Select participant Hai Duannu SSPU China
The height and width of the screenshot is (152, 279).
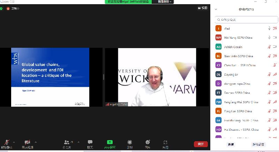tap(246, 130)
